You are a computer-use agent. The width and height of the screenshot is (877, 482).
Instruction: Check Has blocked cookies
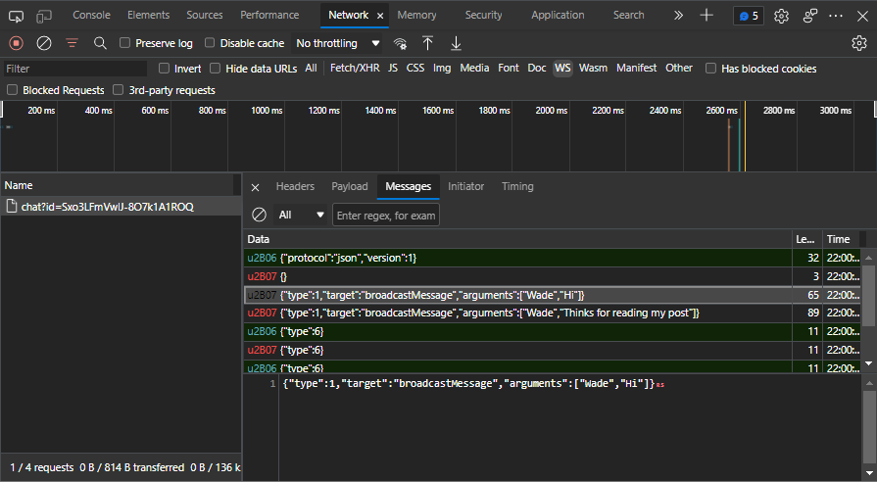(710, 69)
